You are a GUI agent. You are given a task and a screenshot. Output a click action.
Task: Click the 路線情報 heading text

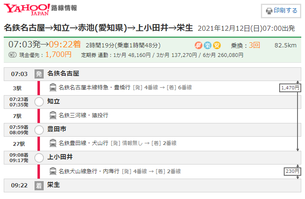click(x=64, y=8)
